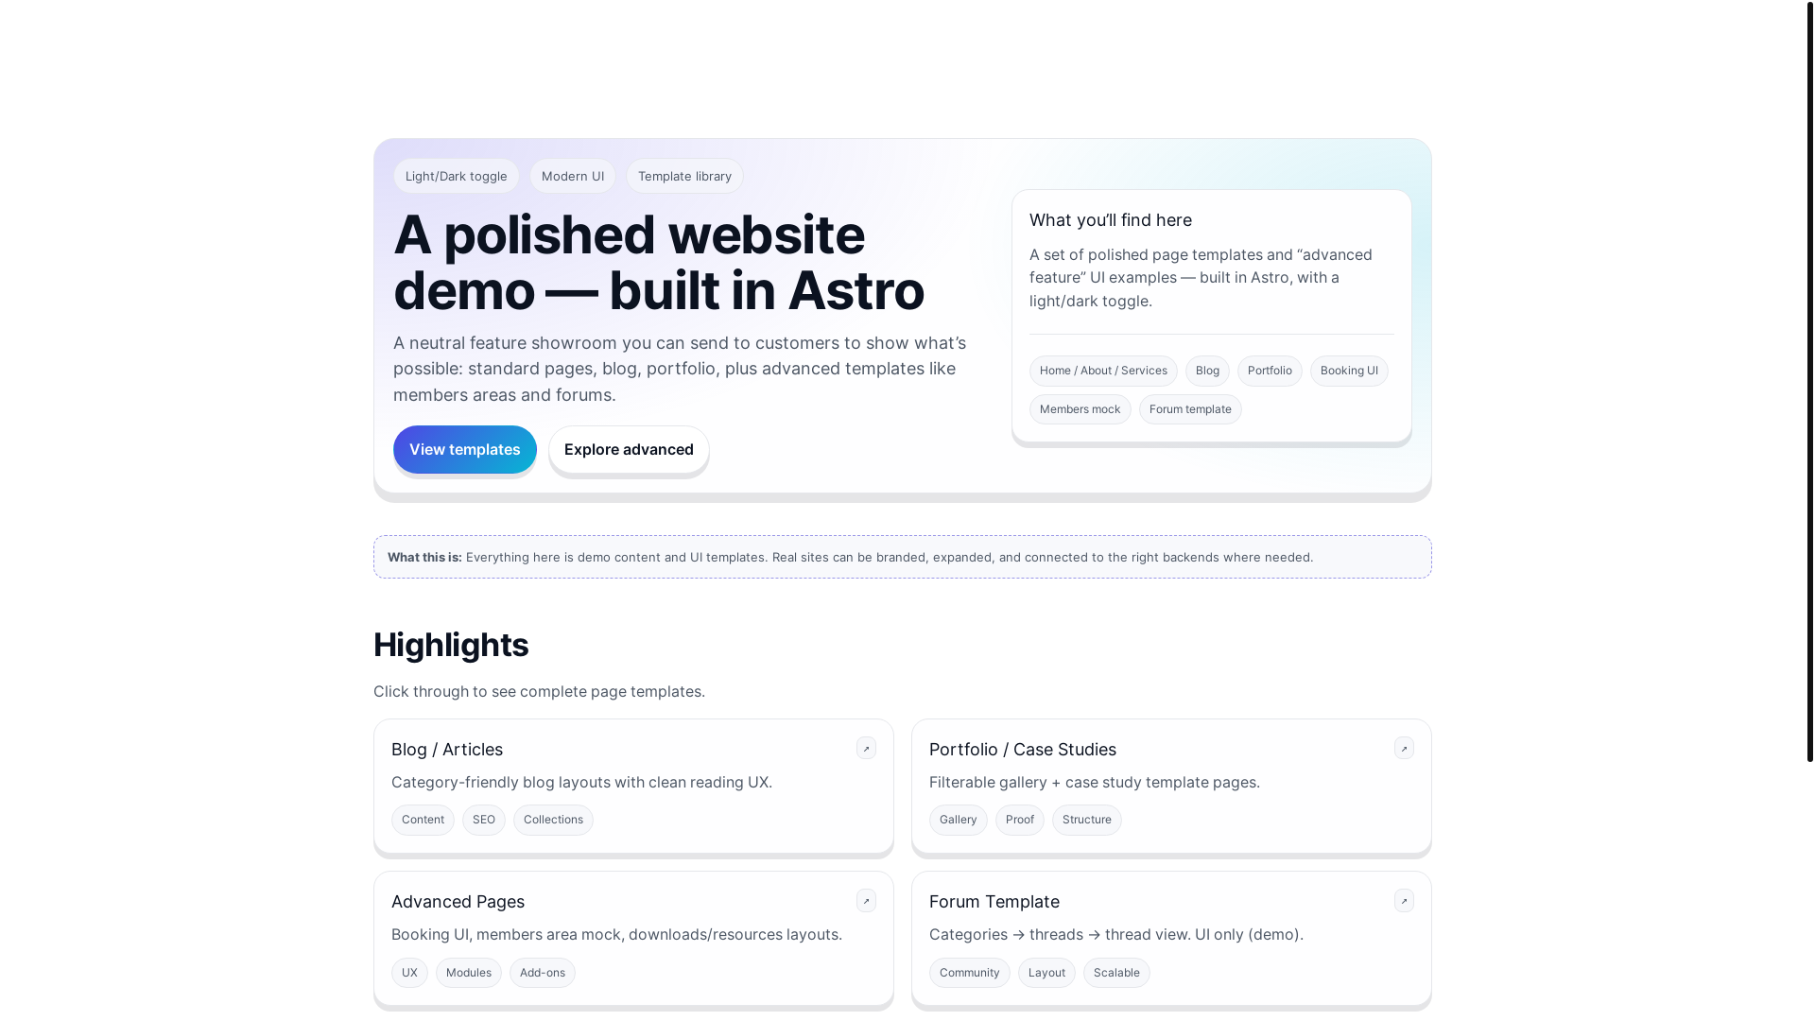Click the 'A polished website demo' headline
The height and width of the screenshot is (1021, 1815).
point(659,262)
